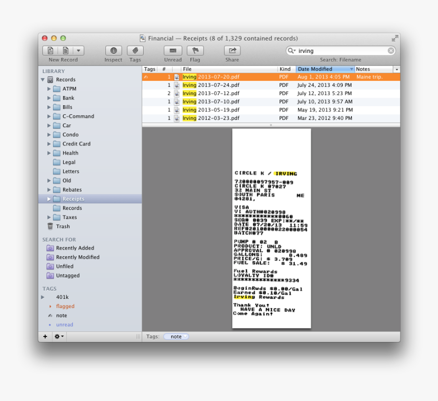Toggle the flag on the Irving 2013-07-20 row
The height and width of the screenshot is (401, 438).
click(x=148, y=77)
